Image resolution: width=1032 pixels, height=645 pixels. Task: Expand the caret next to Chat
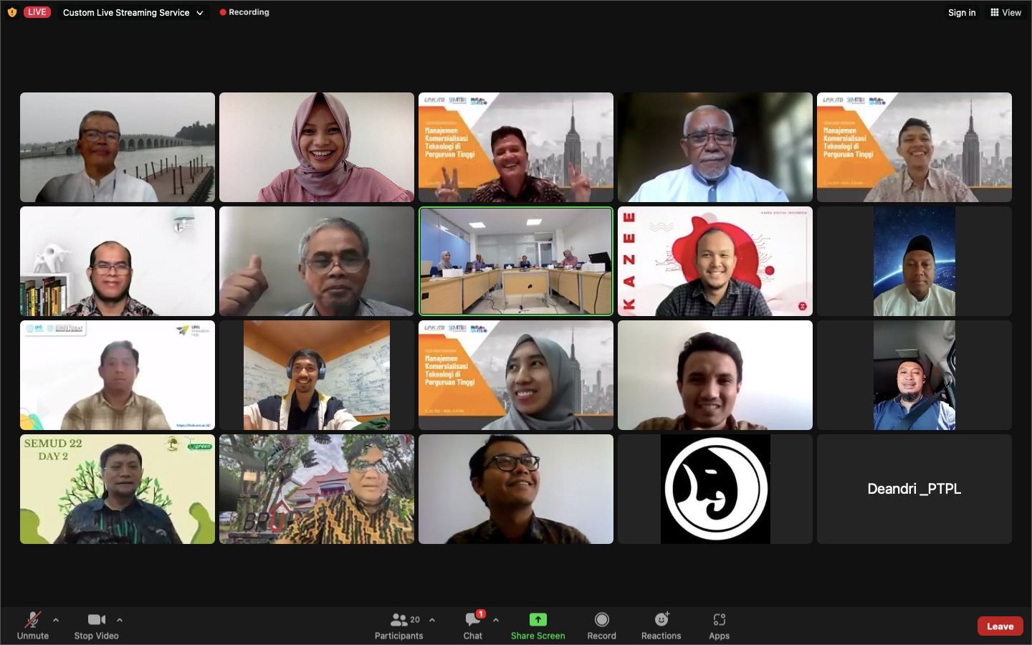click(496, 620)
